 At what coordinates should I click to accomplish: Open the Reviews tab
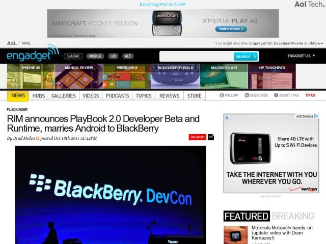click(x=169, y=96)
